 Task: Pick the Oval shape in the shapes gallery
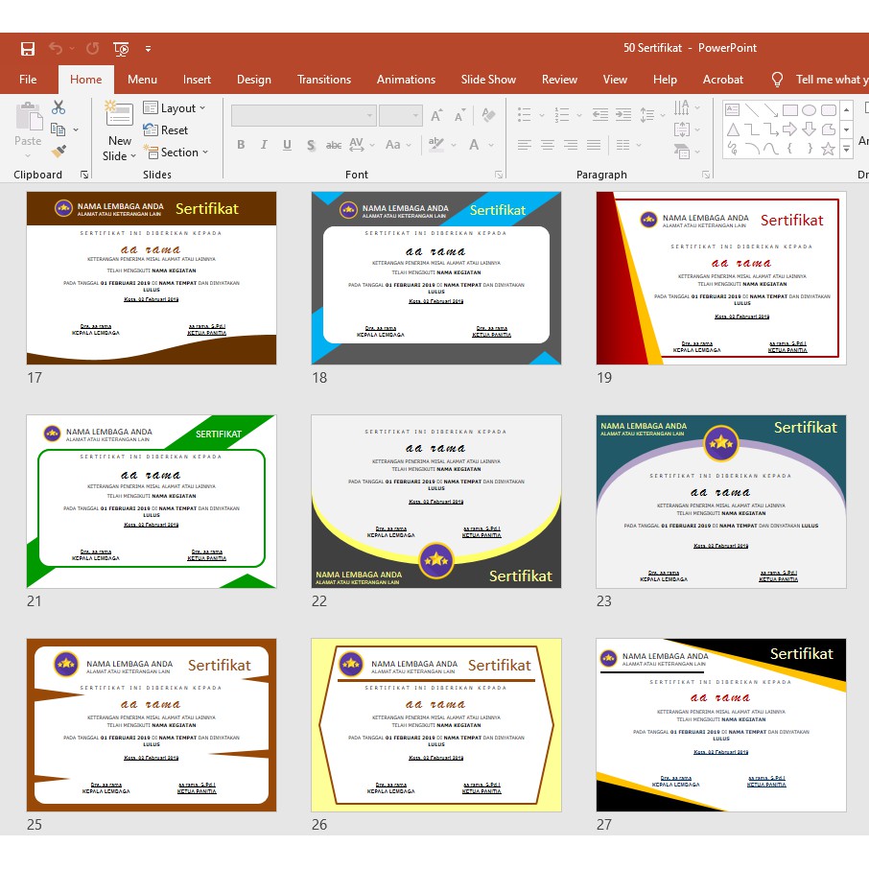pos(809,110)
